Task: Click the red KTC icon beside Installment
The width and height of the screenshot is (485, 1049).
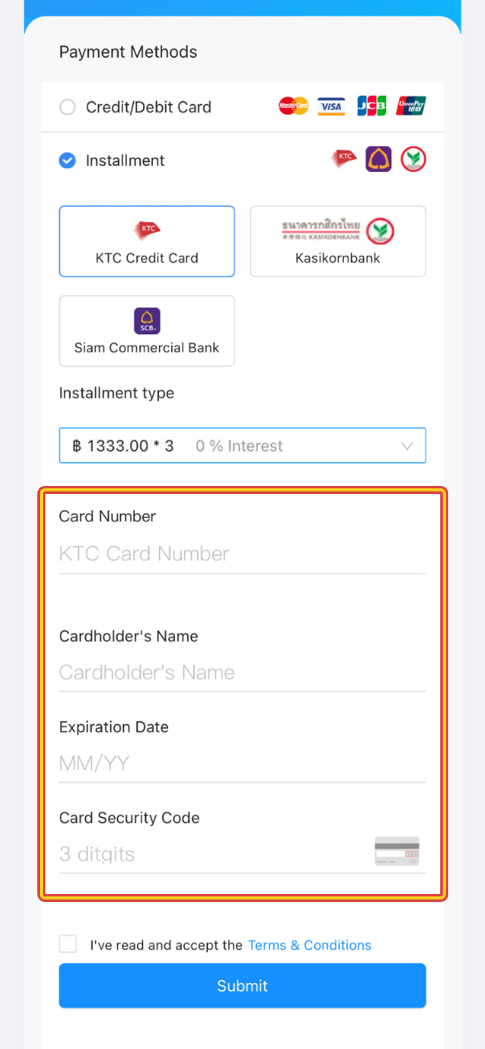Action: pos(344,158)
